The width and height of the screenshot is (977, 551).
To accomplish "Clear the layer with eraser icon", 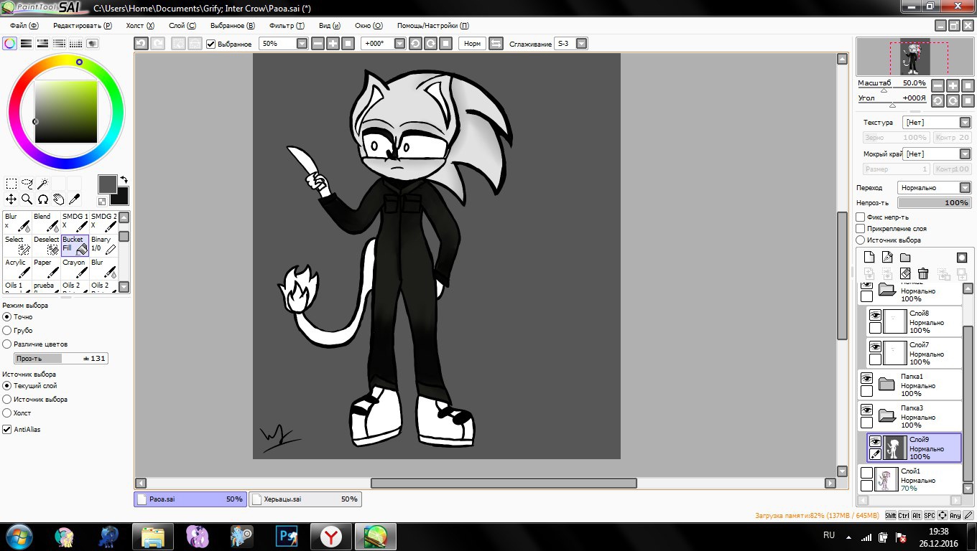I will point(905,273).
